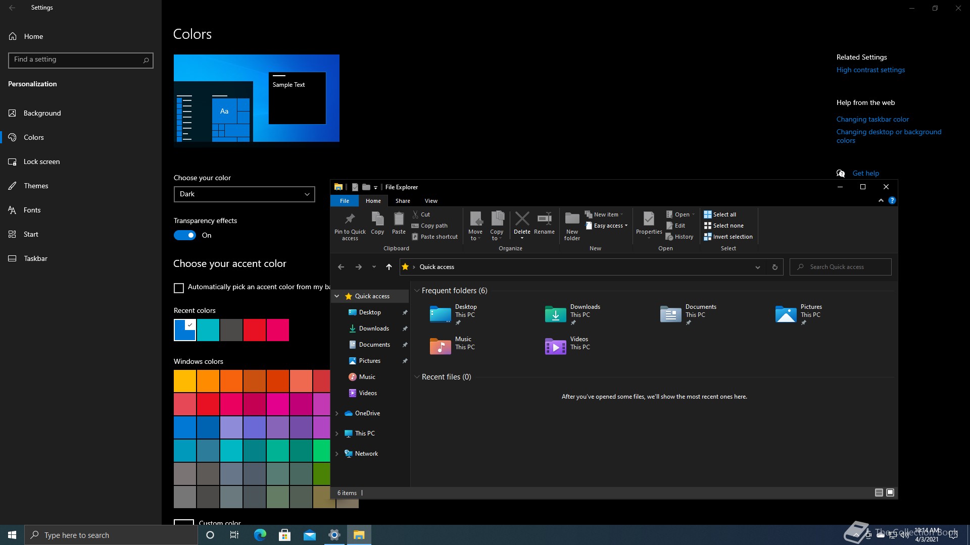970x545 pixels.
Task: Turn off Transparency effects toggle
Action: (185, 235)
